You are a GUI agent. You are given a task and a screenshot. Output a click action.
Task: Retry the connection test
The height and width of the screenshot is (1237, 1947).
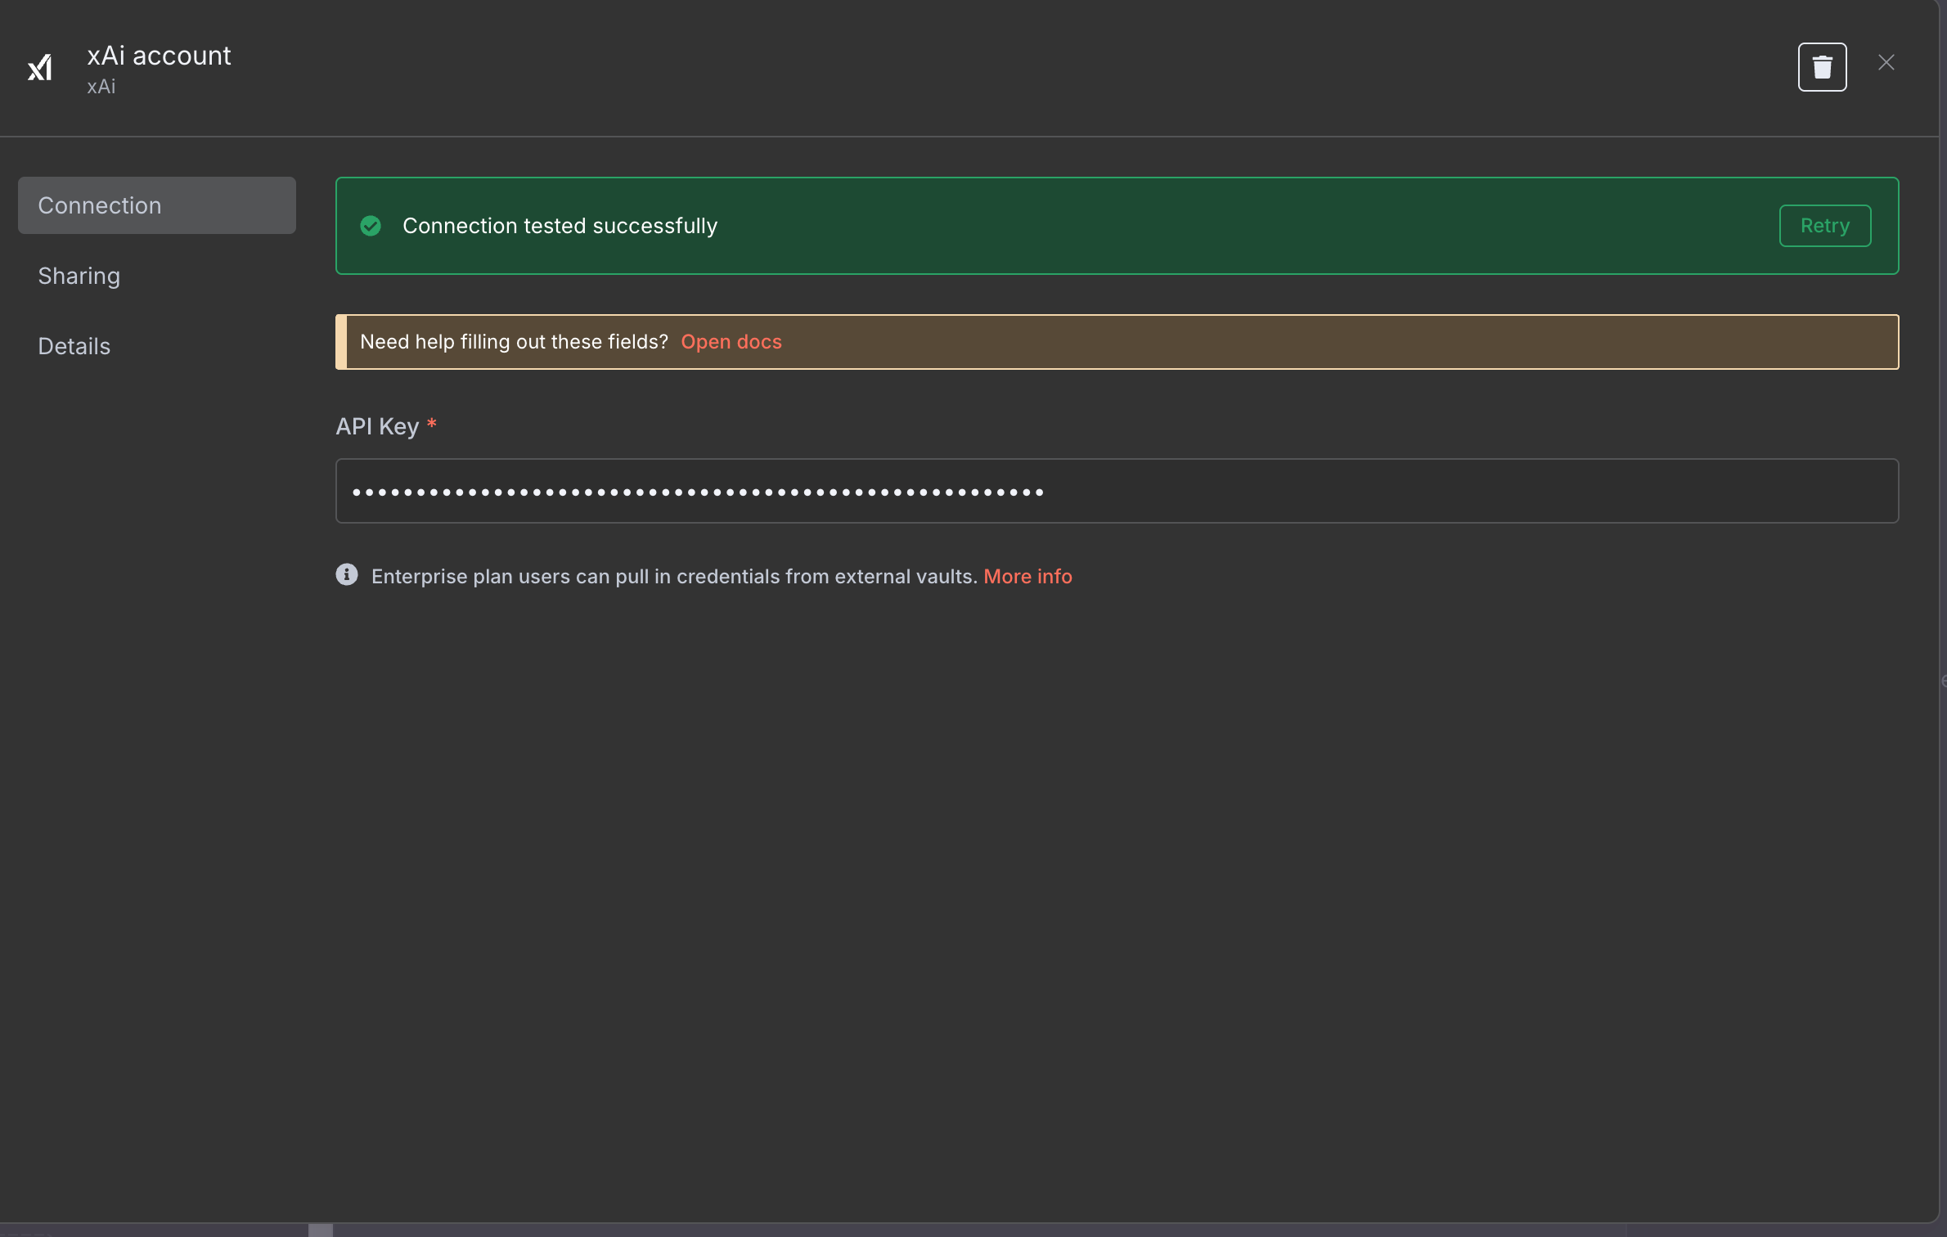[x=1824, y=226]
